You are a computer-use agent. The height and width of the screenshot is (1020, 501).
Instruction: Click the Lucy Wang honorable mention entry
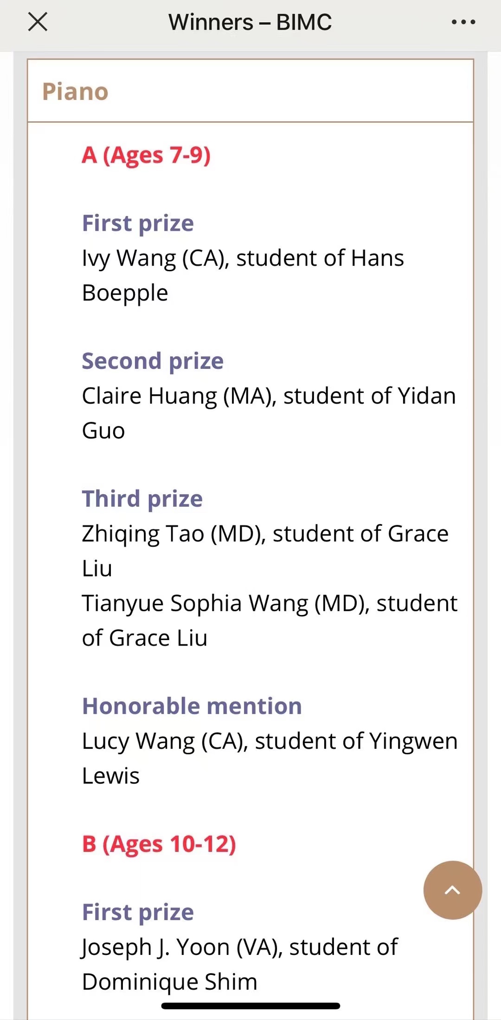coord(270,758)
